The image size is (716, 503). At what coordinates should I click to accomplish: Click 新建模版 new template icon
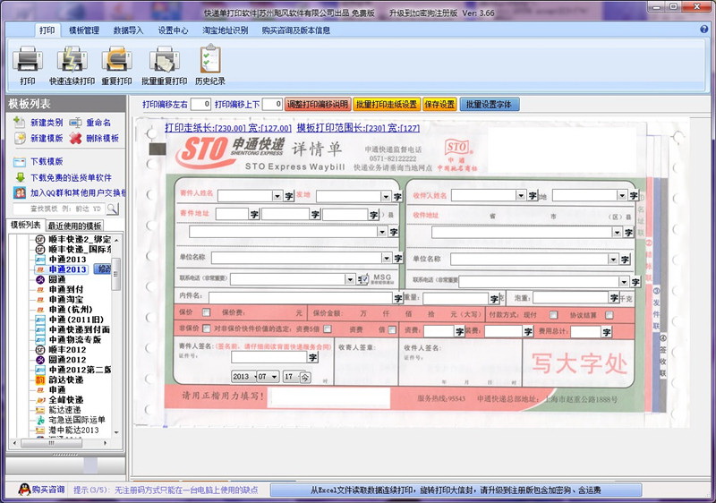click(x=19, y=138)
